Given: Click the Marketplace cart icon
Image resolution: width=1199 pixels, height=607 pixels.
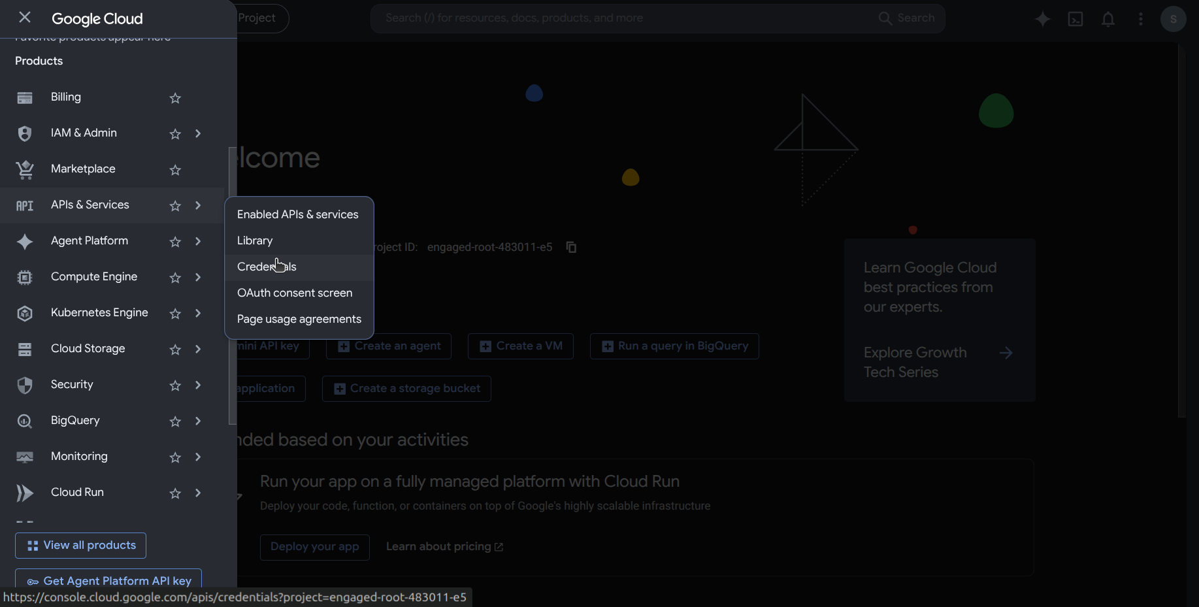Looking at the screenshot, I should (25, 169).
